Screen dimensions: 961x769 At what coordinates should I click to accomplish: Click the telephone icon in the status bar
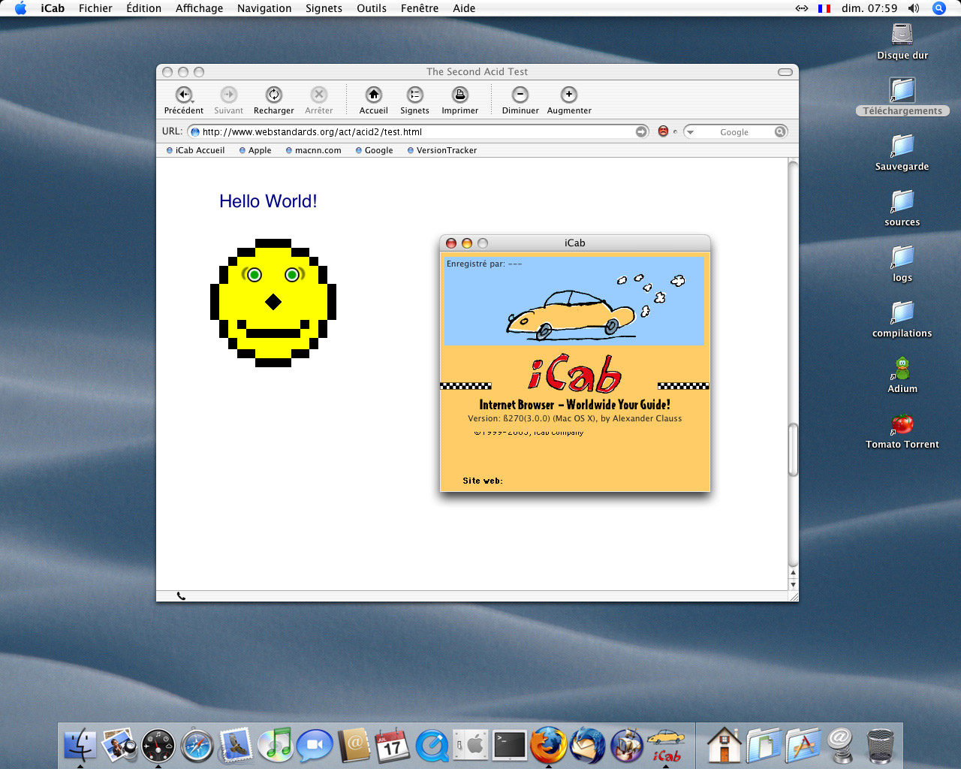(180, 596)
